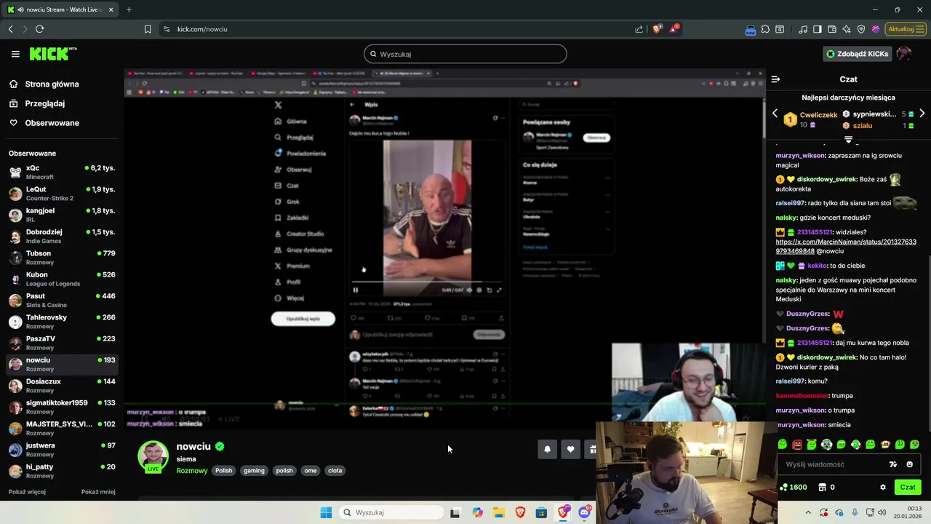Image resolution: width=931 pixels, height=524 pixels.
Task: Toggle follow heart for nowciu
Action: coord(570,450)
